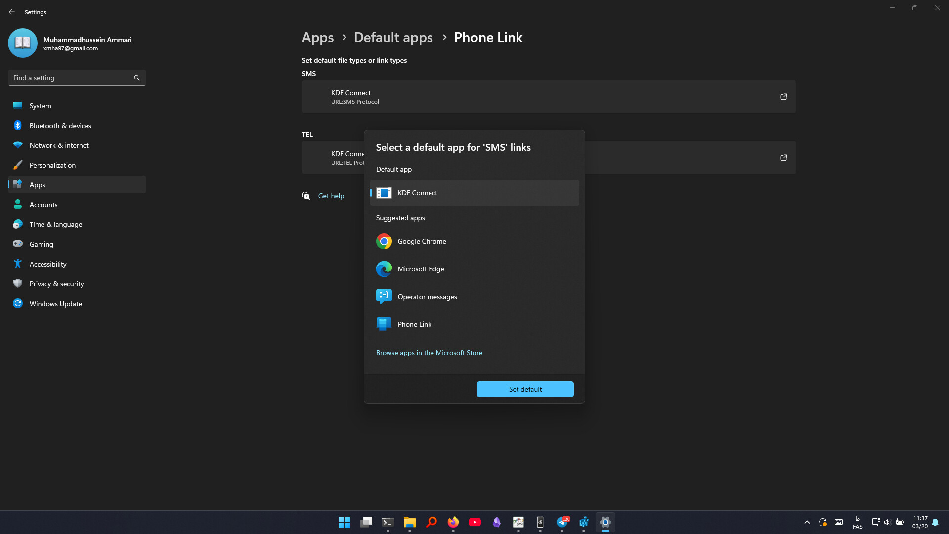Open Telegram from the taskbar
This screenshot has width=949, height=534.
pos(562,522)
